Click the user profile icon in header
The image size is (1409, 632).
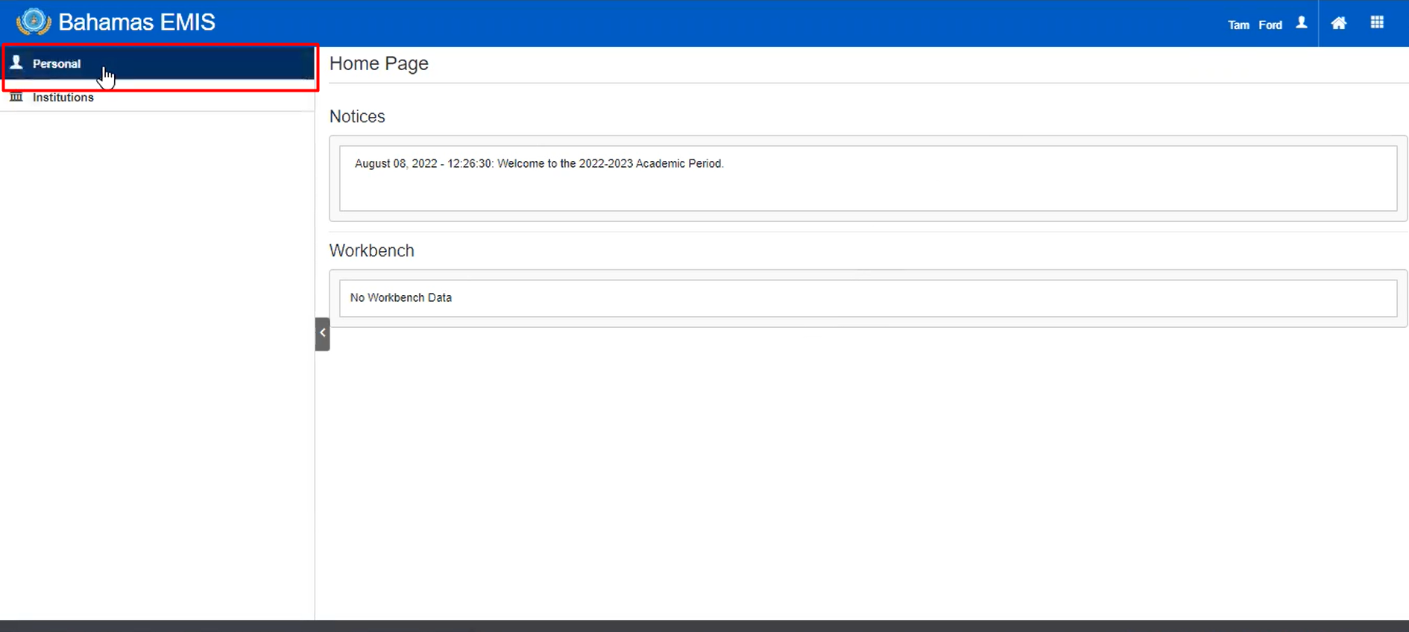click(1302, 23)
